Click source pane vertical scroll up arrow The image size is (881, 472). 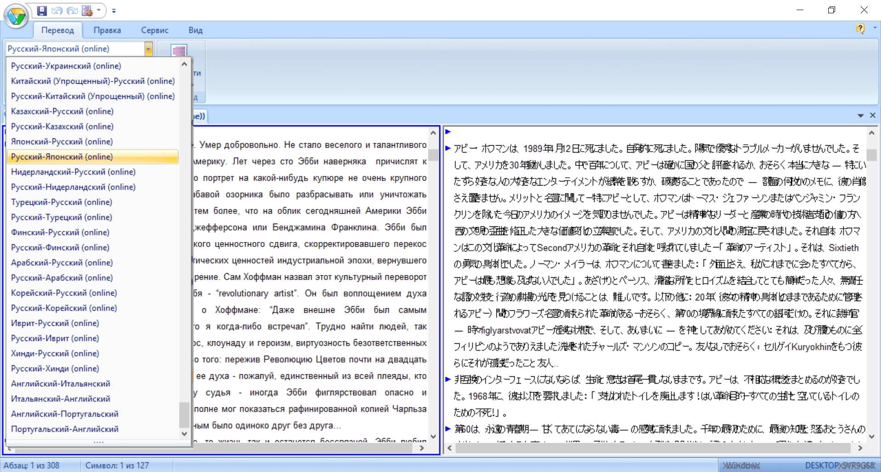coord(433,133)
